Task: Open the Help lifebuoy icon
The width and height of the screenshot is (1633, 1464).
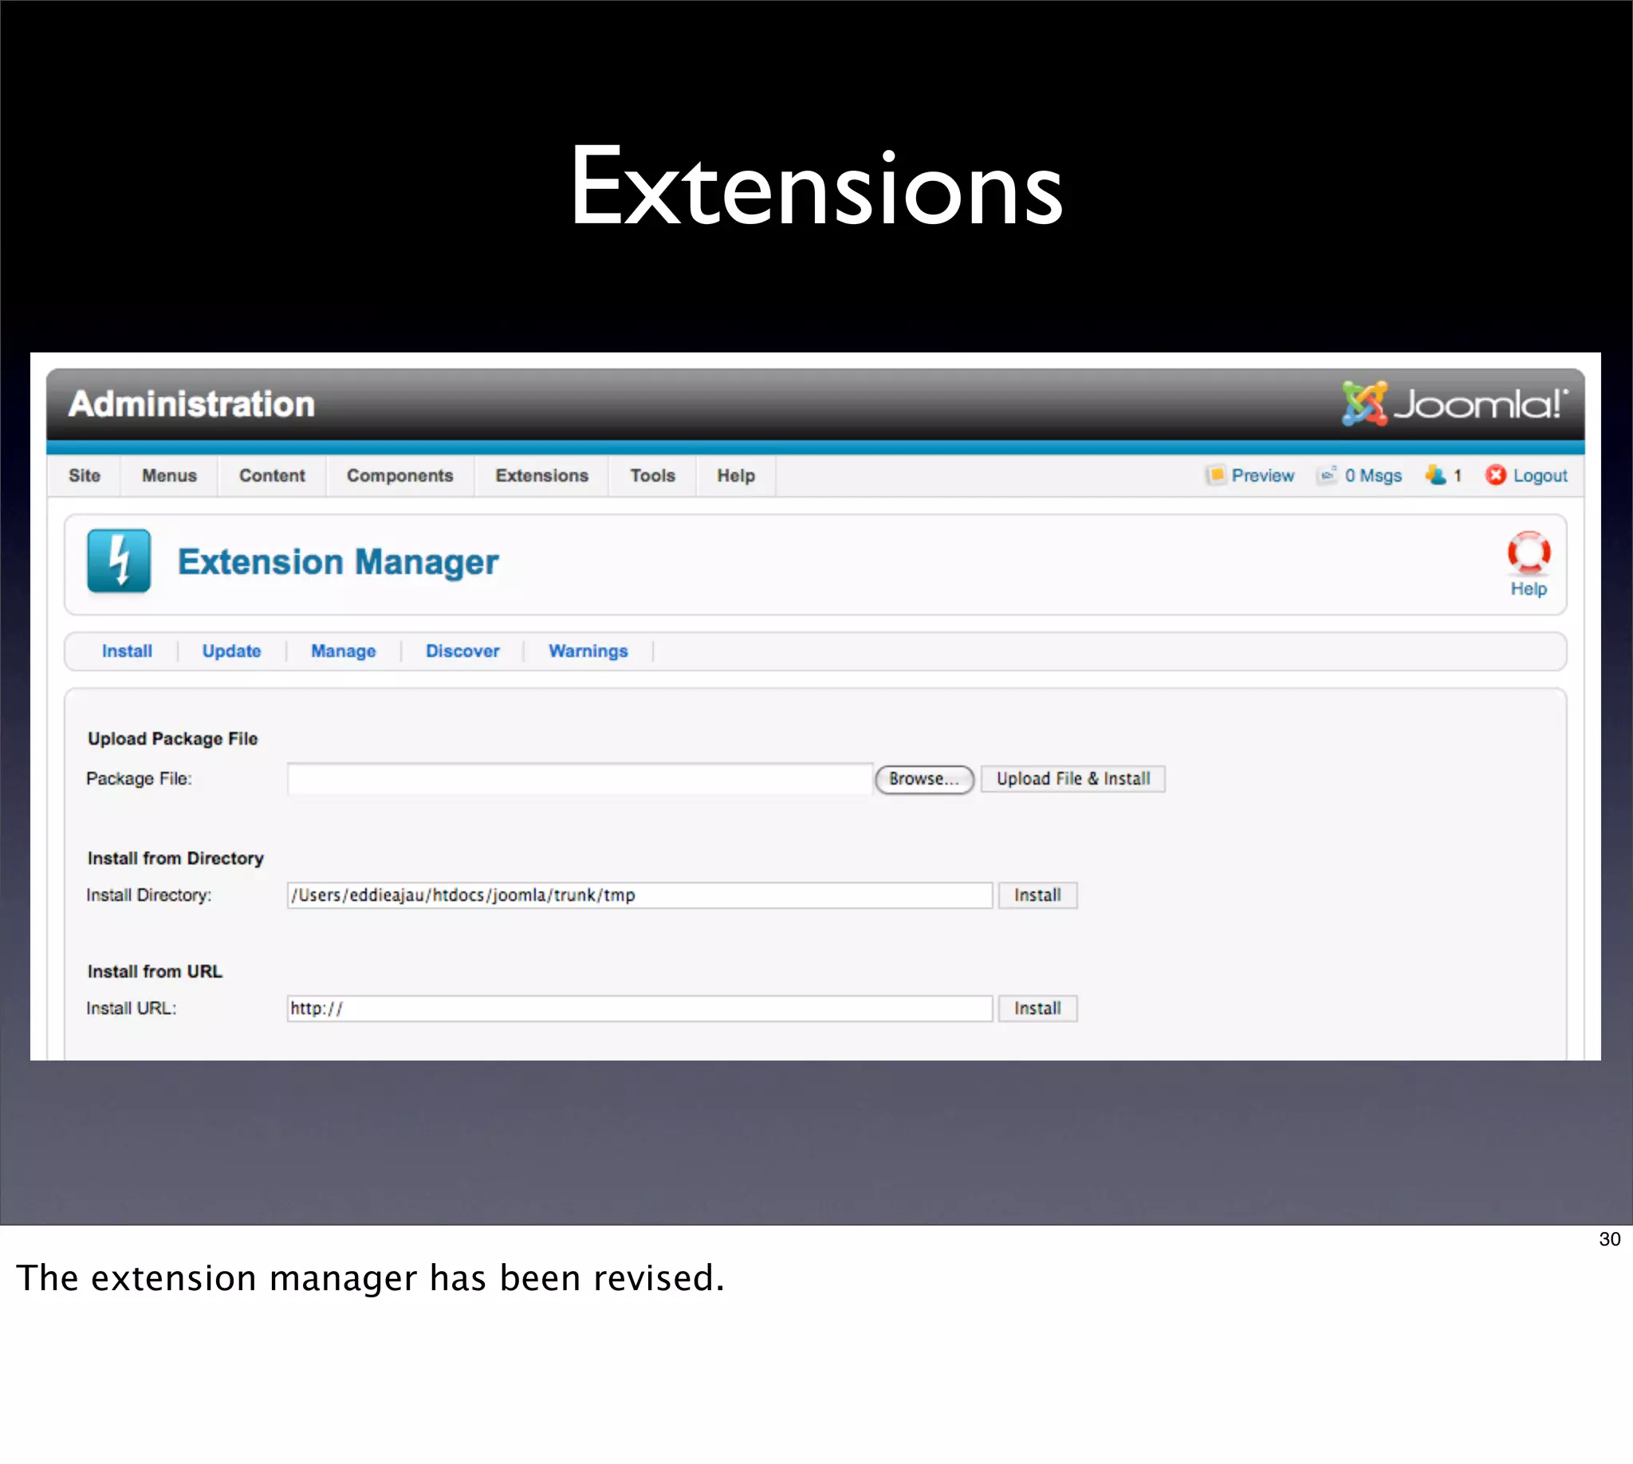Action: [1529, 553]
